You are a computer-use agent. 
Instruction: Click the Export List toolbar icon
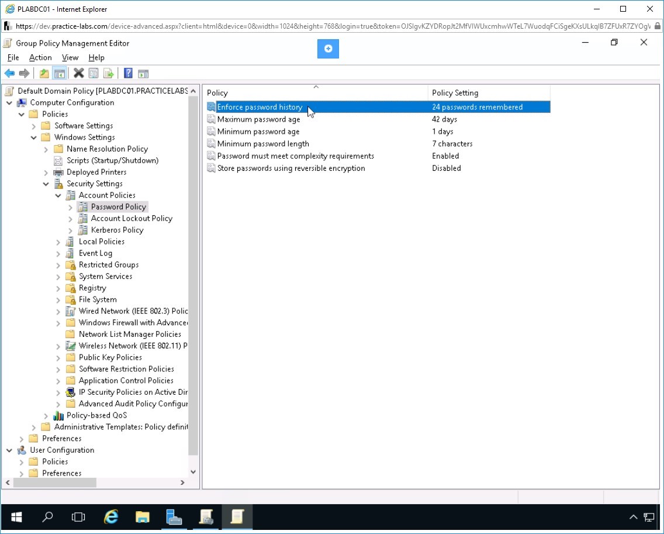click(108, 73)
